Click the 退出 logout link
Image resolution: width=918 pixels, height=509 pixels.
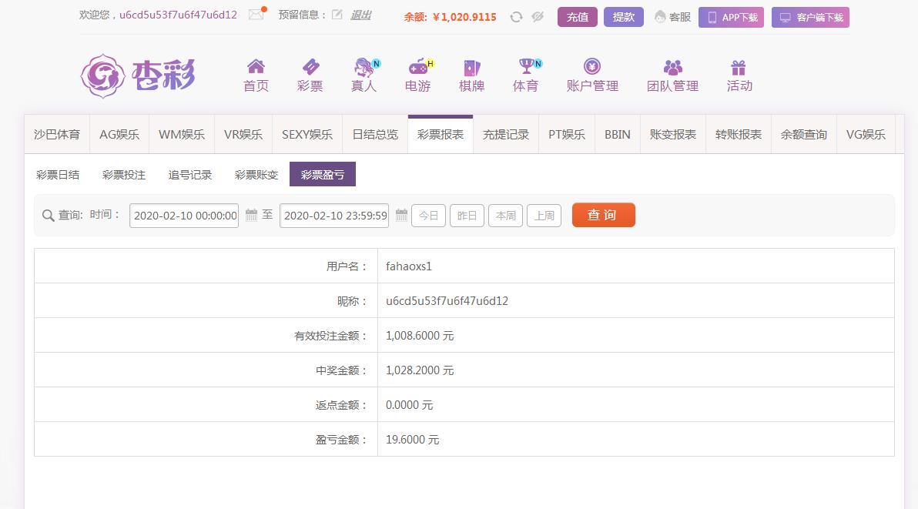click(360, 15)
